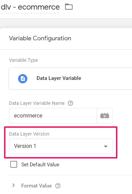Expand the Format Value chevron

(x=14, y=185)
